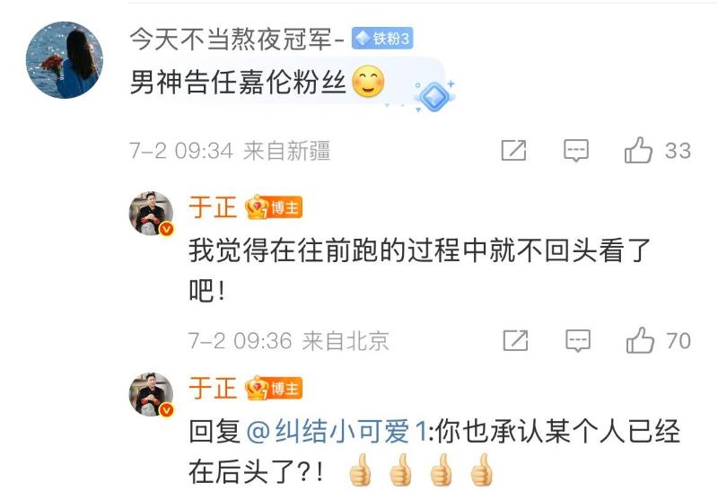
Task: Open the first 于正 username link
Action: point(213,207)
